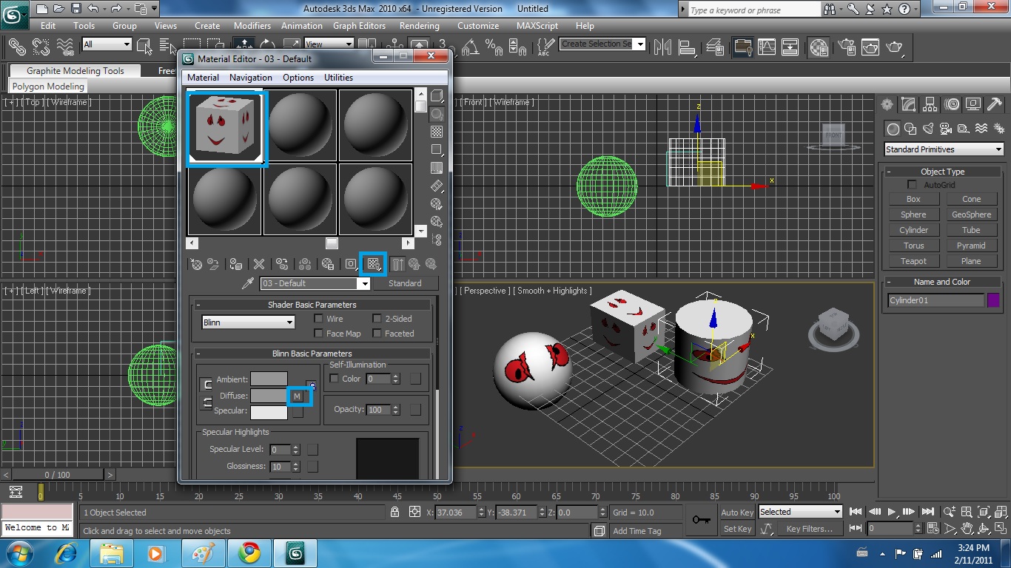This screenshot has height=568, width=1011.
Task: Click Show Map in Viewport icon
Action: pyautogui.click(x=373, y=264)
